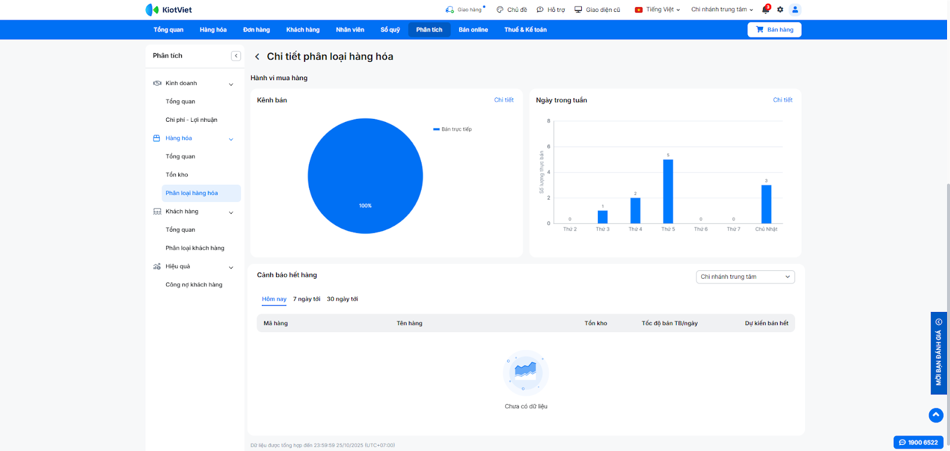This screenshot has height=451, width=950.
Task: Click the Kinh doanh sidebar icon
Action: [157, 83]
